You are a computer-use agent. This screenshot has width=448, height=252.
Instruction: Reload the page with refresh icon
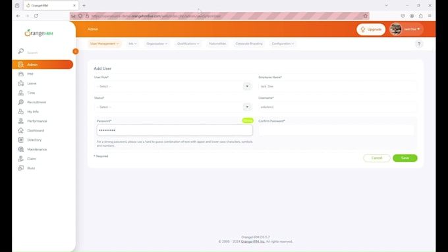[36, 16]
